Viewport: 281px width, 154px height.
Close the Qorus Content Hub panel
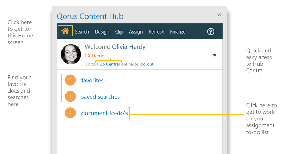(219, 15)
